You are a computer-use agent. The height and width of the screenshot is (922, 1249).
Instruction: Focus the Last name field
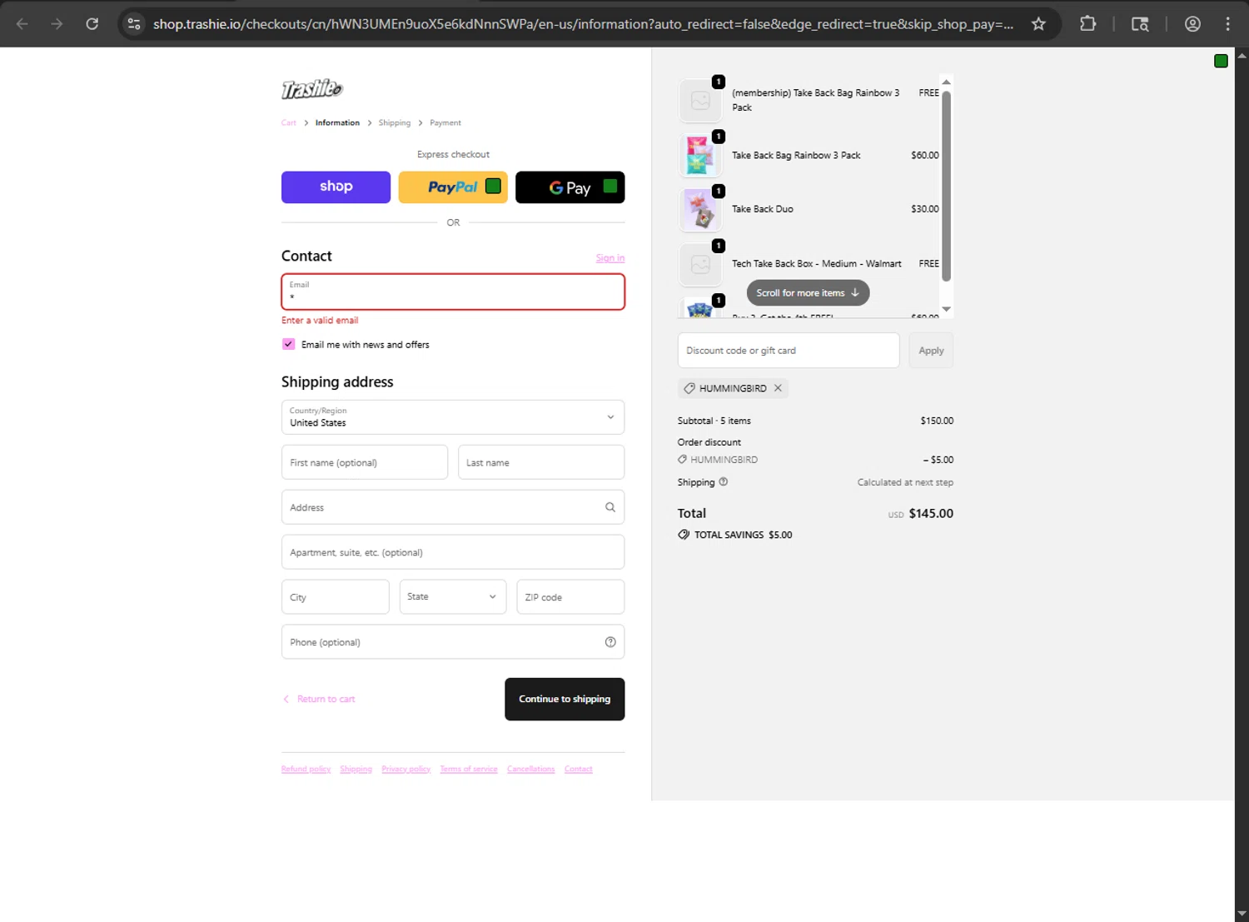point(541,462)
